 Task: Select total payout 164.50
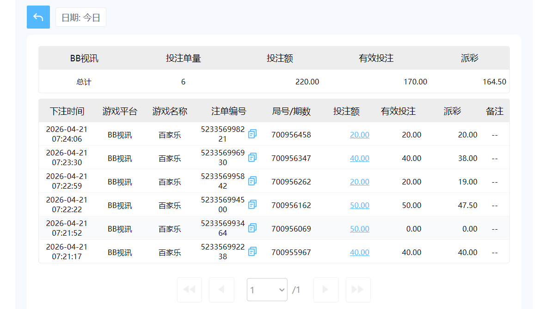[495, 82]
